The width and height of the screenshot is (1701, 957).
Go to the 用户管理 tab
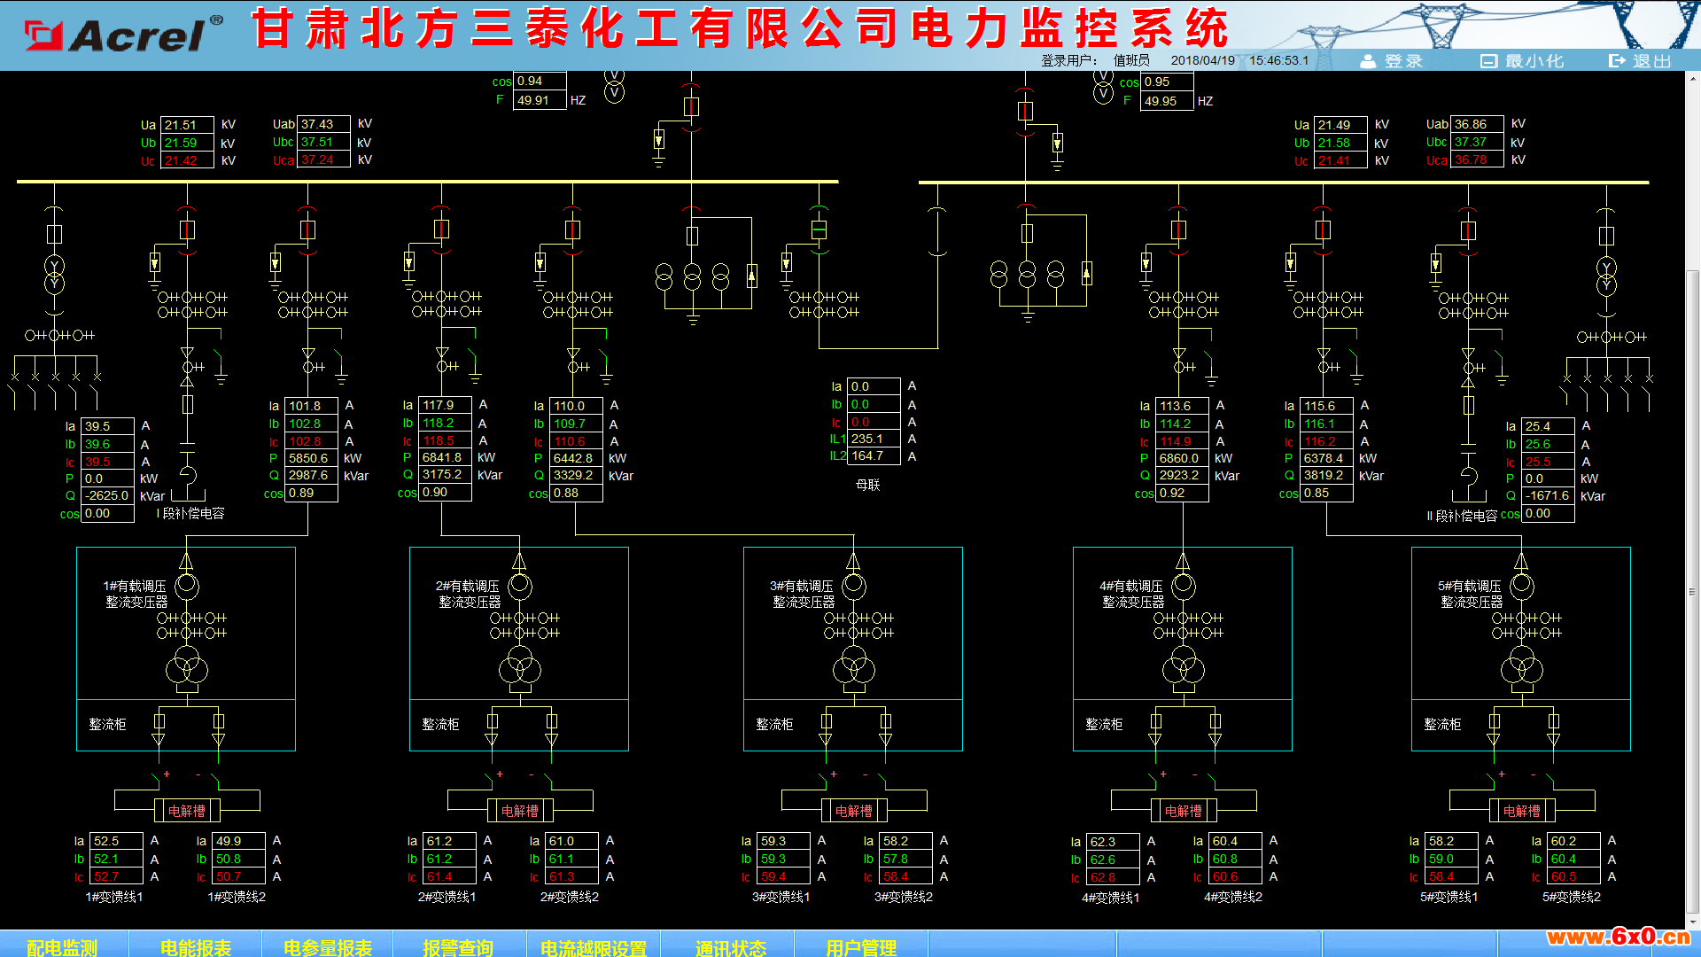[861, 947]
